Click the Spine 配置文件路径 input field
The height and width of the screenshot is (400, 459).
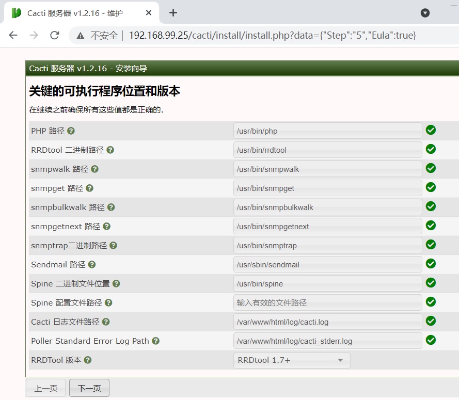pyautogui.click(x=327, y=303)
